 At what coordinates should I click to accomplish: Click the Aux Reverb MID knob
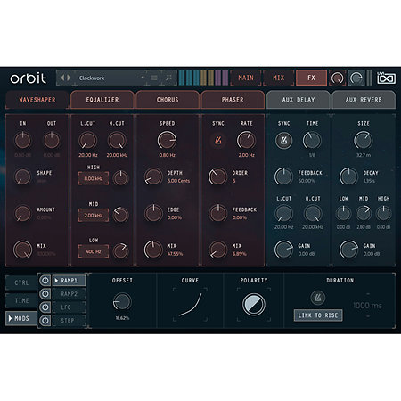click(x=364, y=214)
